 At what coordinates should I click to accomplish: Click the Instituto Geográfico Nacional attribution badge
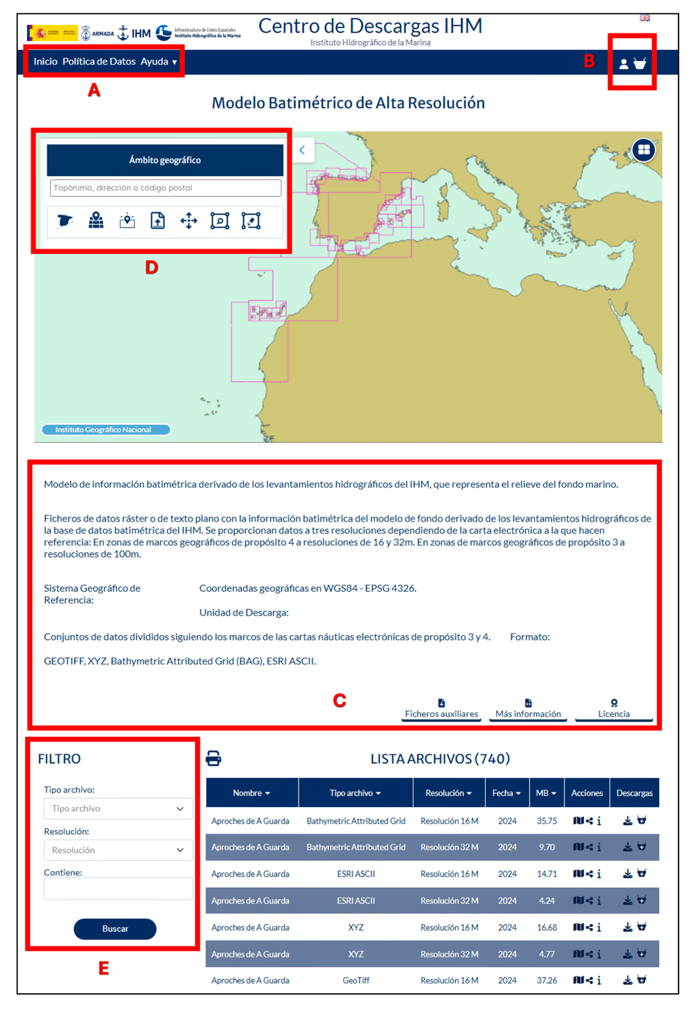pyautogui.click(x=104, y=430)
